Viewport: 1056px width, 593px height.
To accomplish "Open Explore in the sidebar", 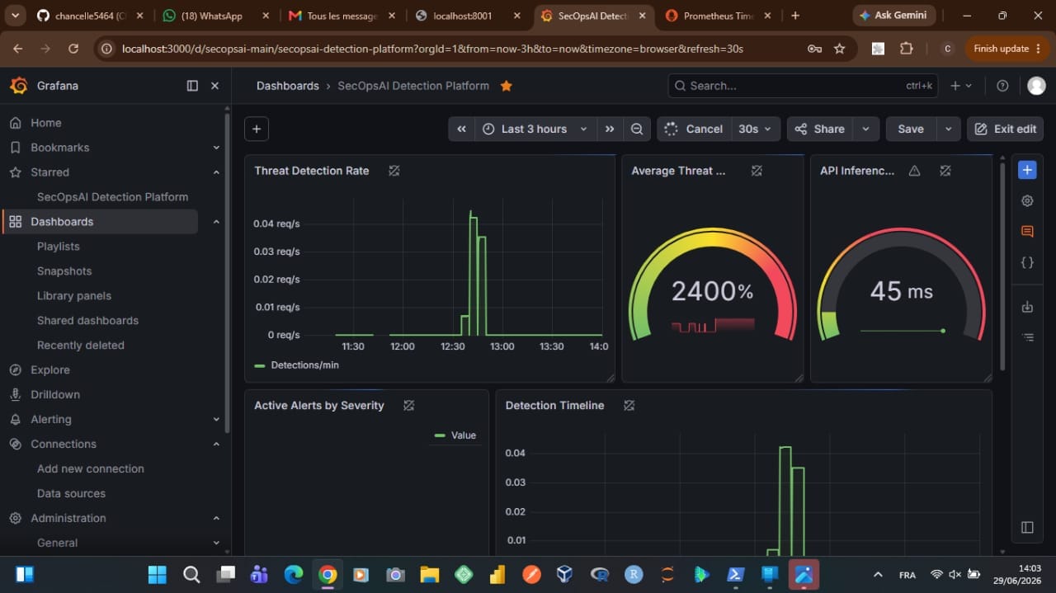I will [x=50, y=370].
